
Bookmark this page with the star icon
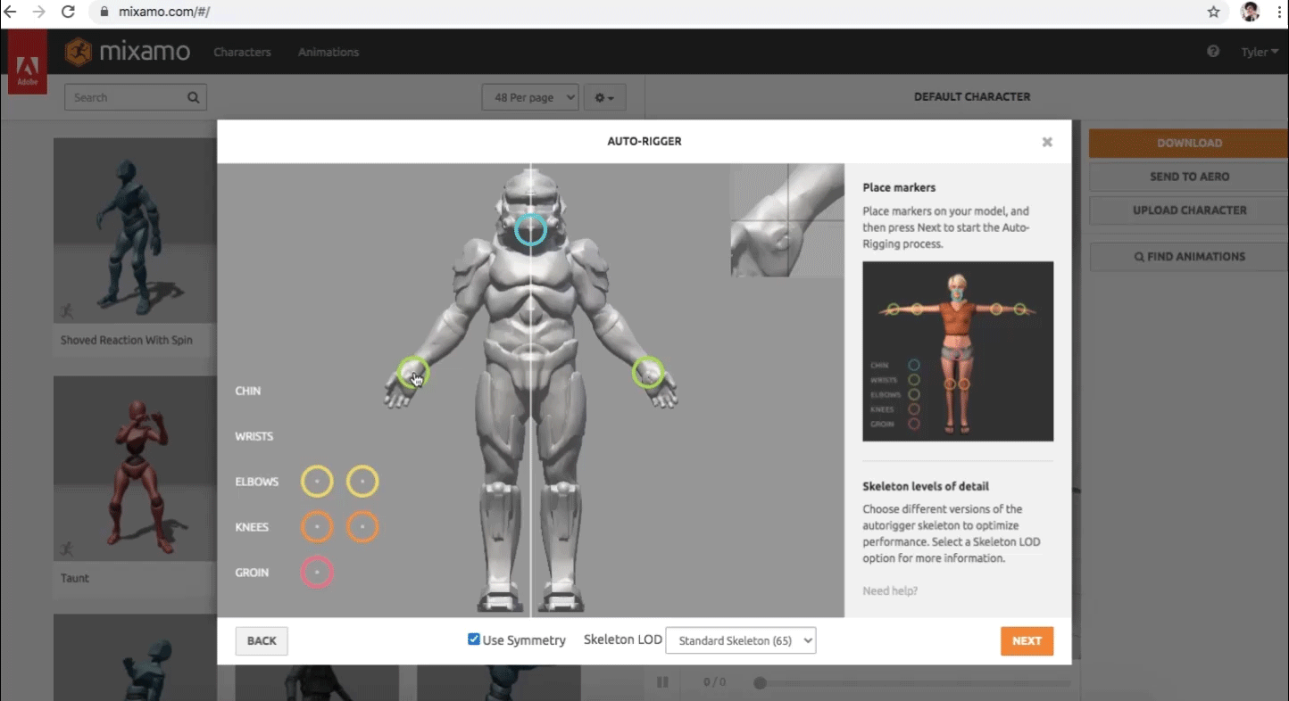(x=1213, y=12)
